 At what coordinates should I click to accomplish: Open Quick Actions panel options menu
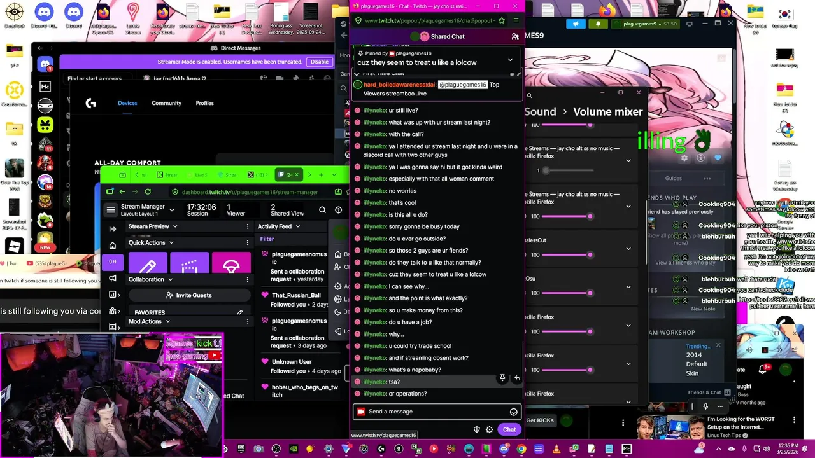click(x=248, y=242)
